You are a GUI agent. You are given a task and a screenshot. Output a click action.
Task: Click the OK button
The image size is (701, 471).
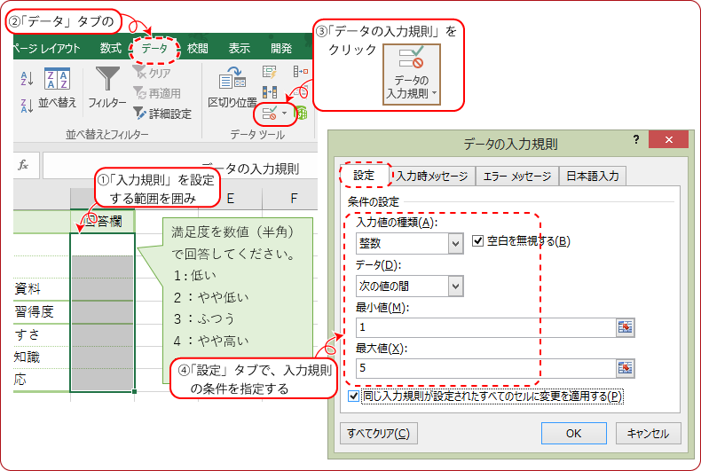point(573,433)
